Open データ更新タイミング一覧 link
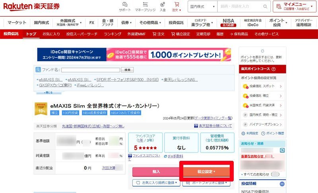 (x=213, y=118)
